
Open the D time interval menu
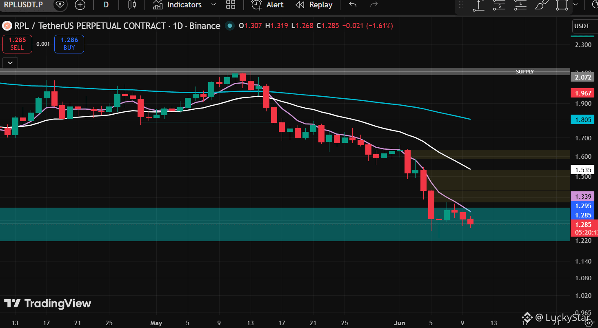coord(106,5)
